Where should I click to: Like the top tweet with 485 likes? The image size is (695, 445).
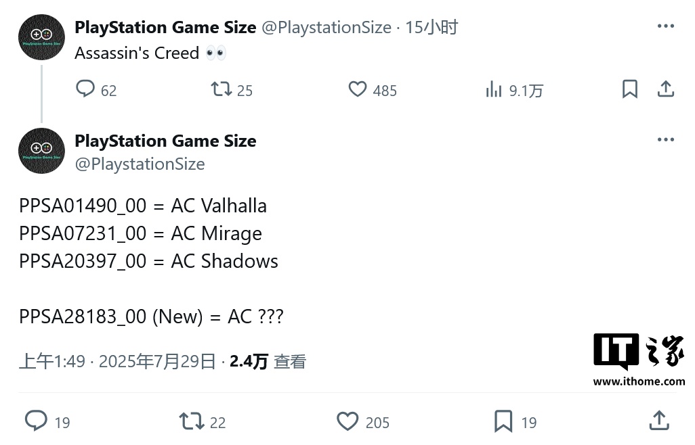[358, 89]
